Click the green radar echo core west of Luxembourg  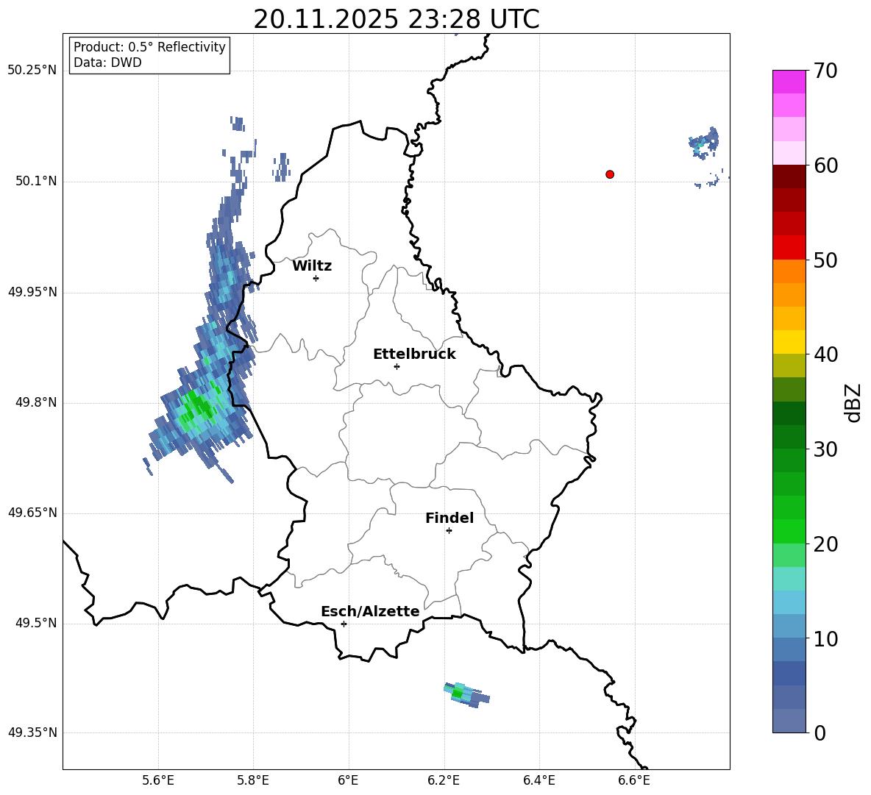198,409
